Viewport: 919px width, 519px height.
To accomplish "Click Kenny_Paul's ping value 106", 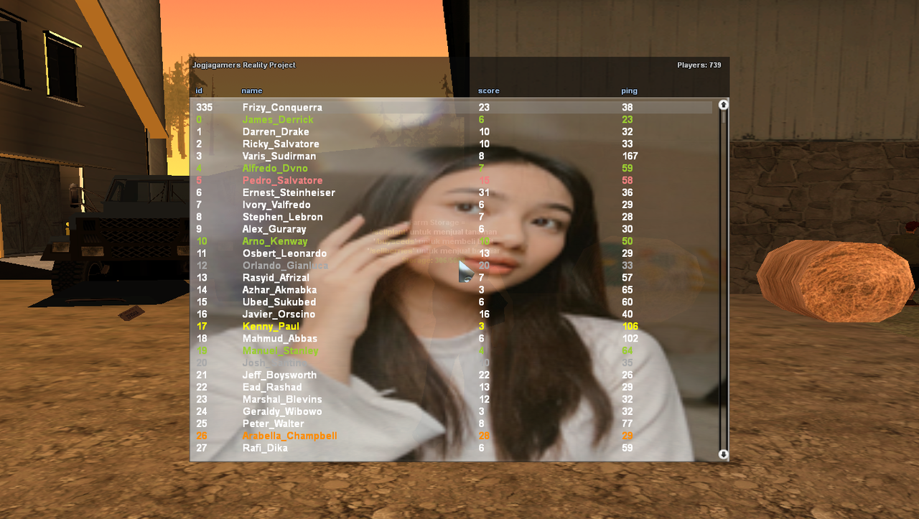I will point(630,327).
